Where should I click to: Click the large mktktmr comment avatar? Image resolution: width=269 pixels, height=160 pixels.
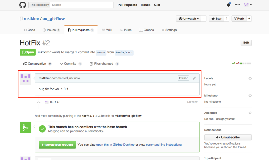click(25, 79)
